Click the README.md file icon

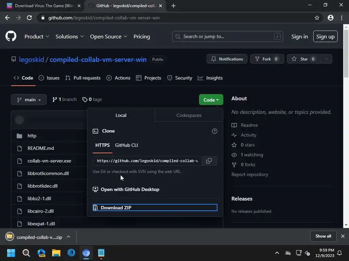pyautogui.click(x=19, y=148)
